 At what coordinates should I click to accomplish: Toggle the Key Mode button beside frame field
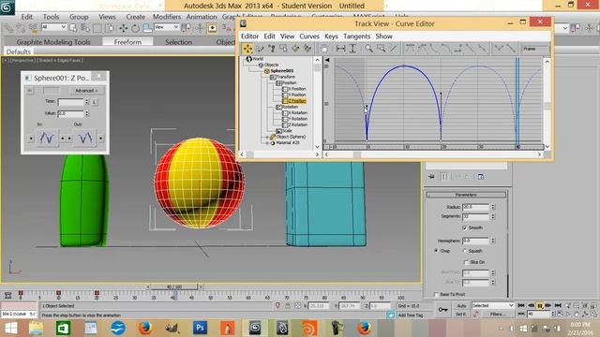521,314
